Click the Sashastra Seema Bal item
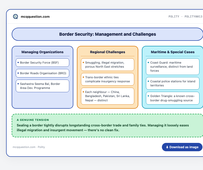This screenshot has height=170, width=203. (42, 86)
